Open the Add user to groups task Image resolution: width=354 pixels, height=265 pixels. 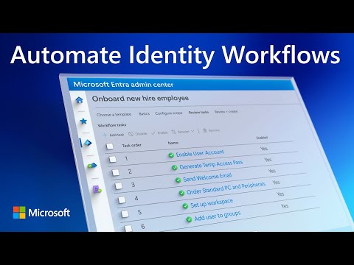pyautogui.click(x=218, y=216)
